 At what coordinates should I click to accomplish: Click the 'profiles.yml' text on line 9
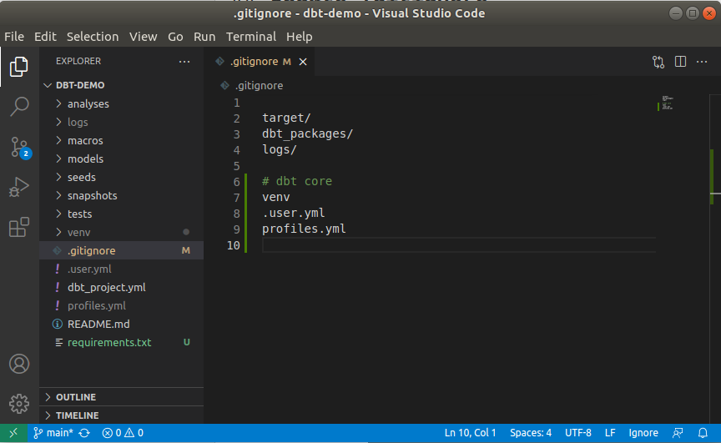tap(304, 229)
